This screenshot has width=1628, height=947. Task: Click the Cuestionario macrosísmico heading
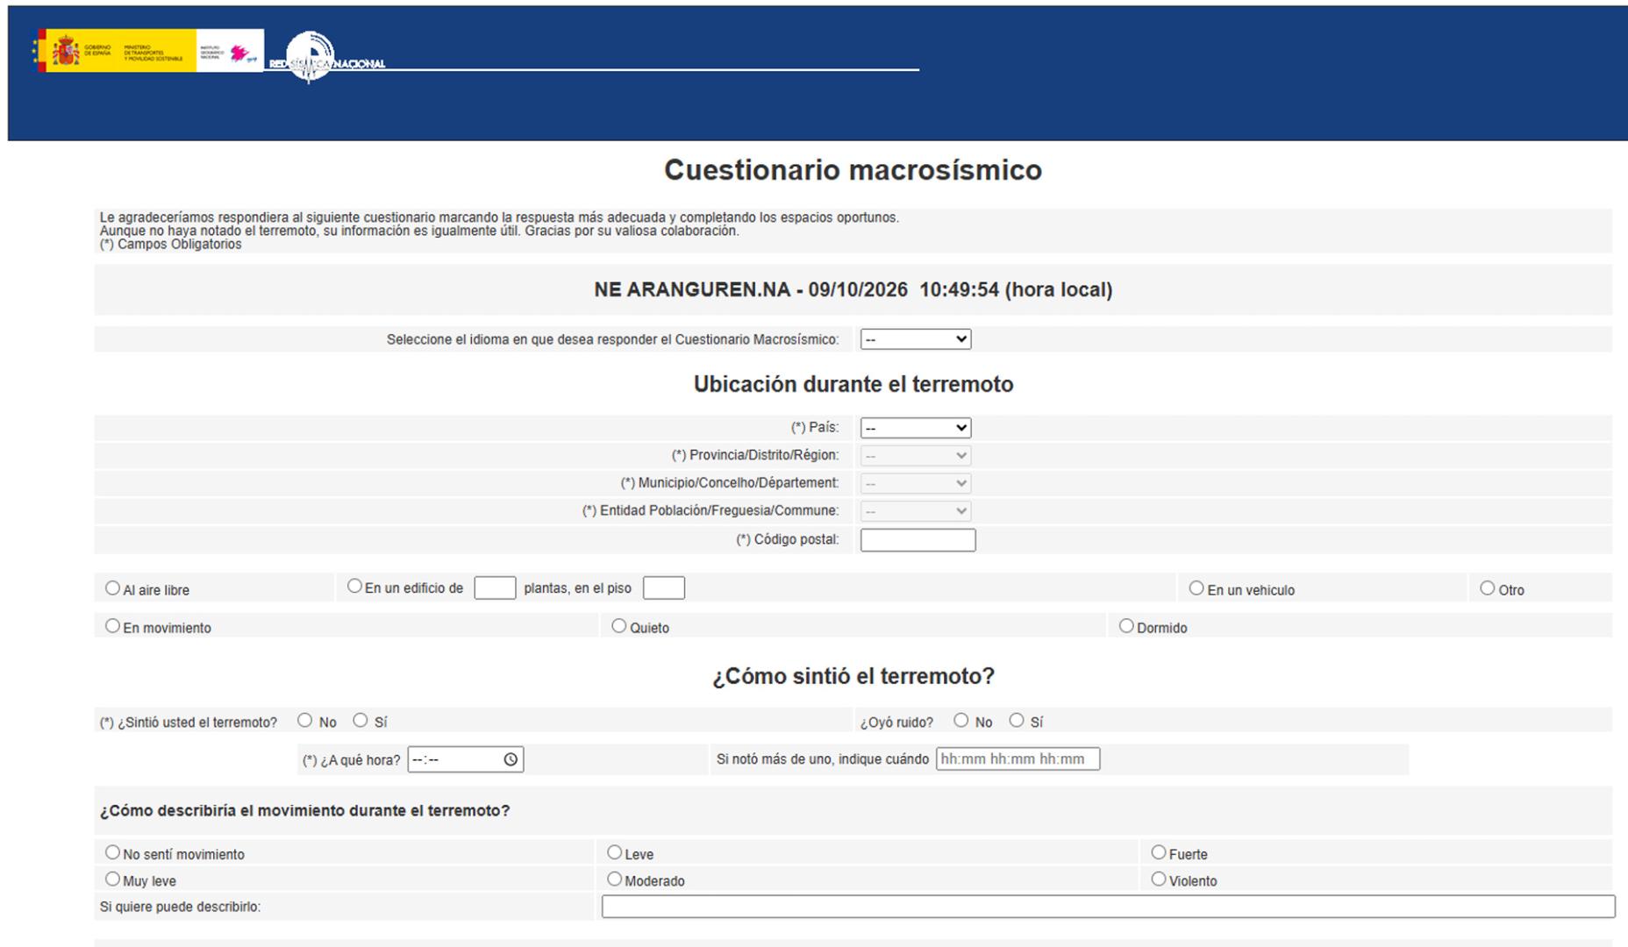[853, 170]
